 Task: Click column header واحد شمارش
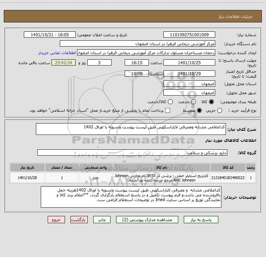pos(96,167)
